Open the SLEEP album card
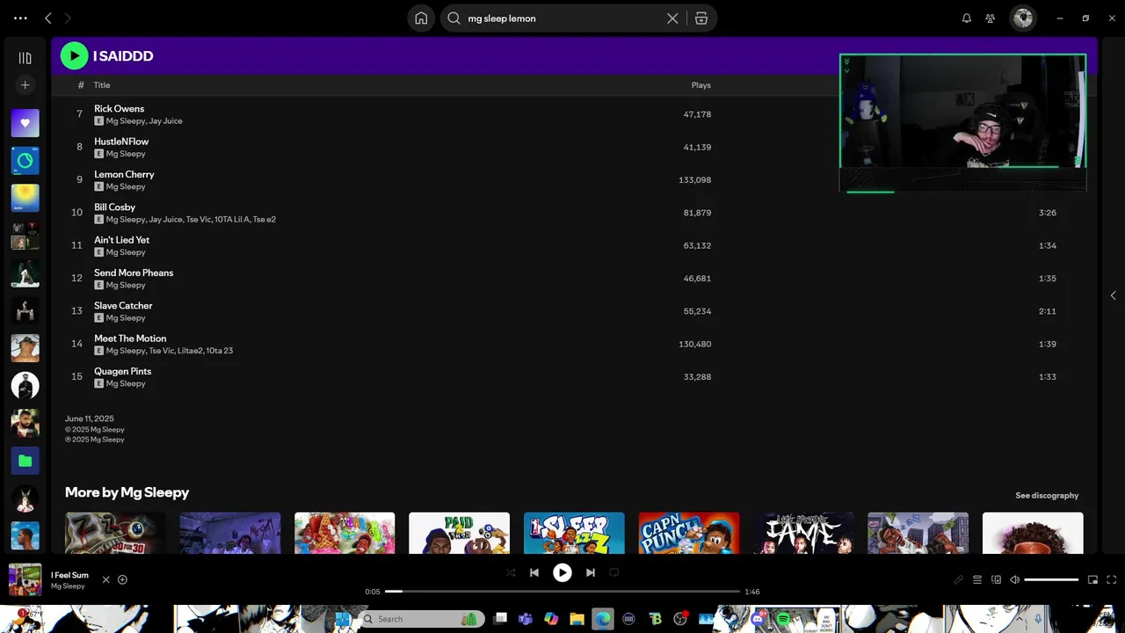The height and width of the screenshot is (633, 1125). 574,533
